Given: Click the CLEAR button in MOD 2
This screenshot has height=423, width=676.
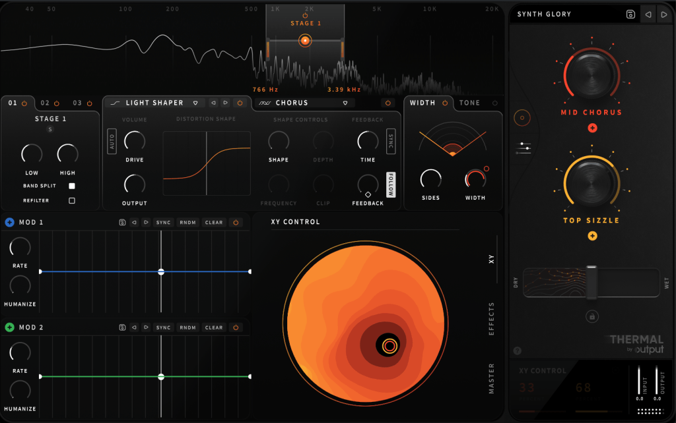Looking at the screenshot, I should pyautogui.click(x=214, y=327).
